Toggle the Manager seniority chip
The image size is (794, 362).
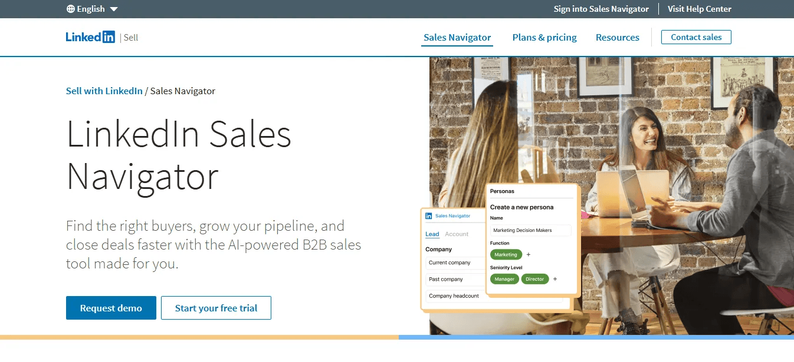[504, 279]
